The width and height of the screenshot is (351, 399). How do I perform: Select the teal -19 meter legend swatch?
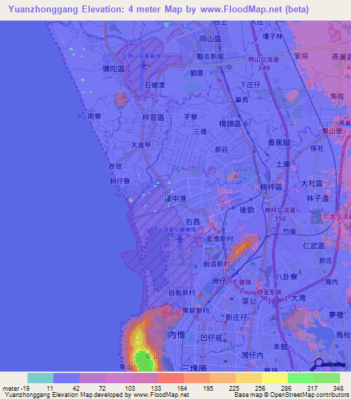[x=40, y=378]
